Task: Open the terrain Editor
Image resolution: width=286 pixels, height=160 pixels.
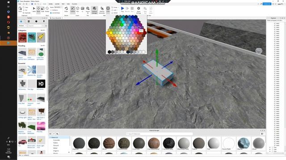Action: 66,9
